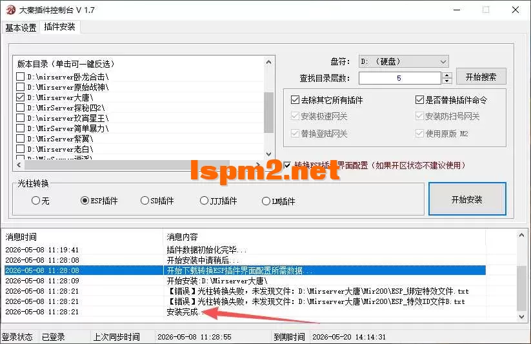Select log row 开始安装:D:\Mirserver大唐\

pyautogui.click(x=245, y=281)
